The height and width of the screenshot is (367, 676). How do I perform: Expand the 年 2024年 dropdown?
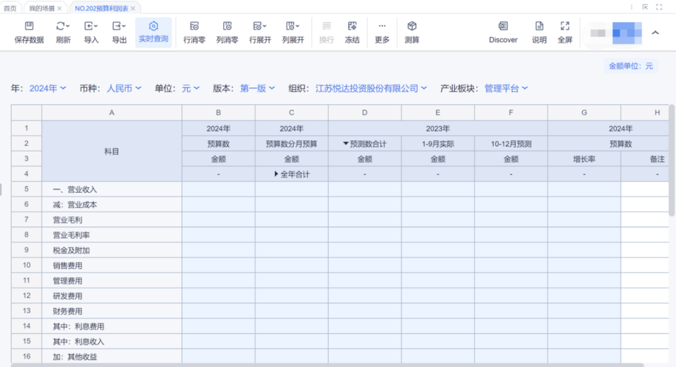click(x=48, y=89)
